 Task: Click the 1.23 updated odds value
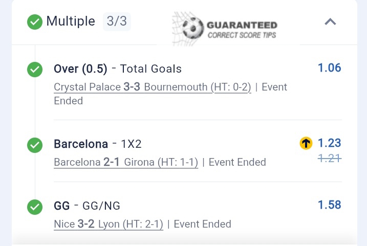click(x=329, y=143)
